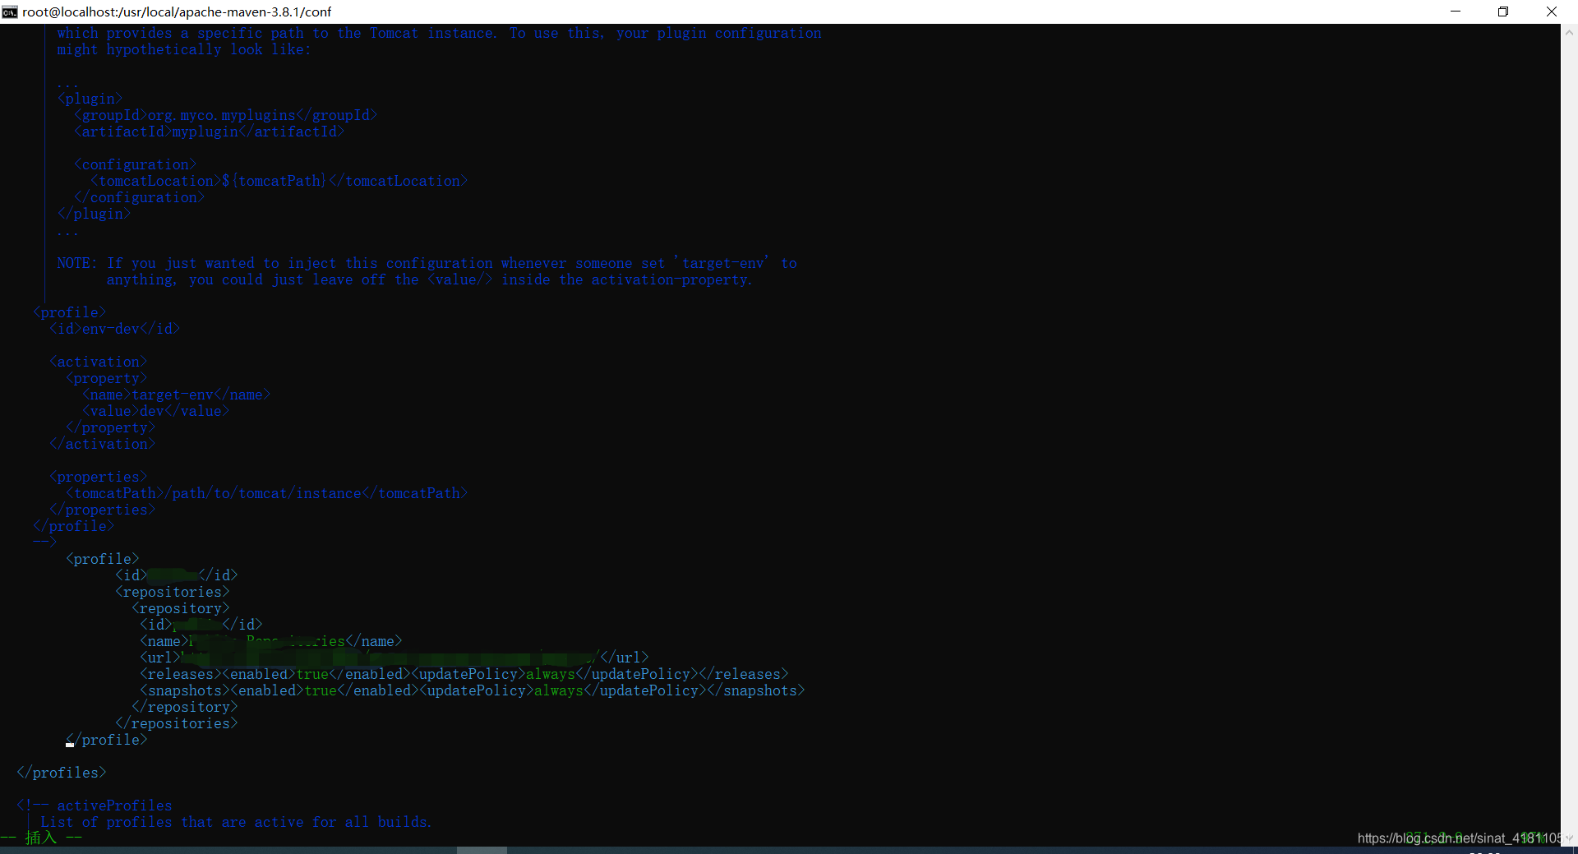
Task: Click the <properties> opening tag
Action: pyautogui.click(x=98, y=477)
